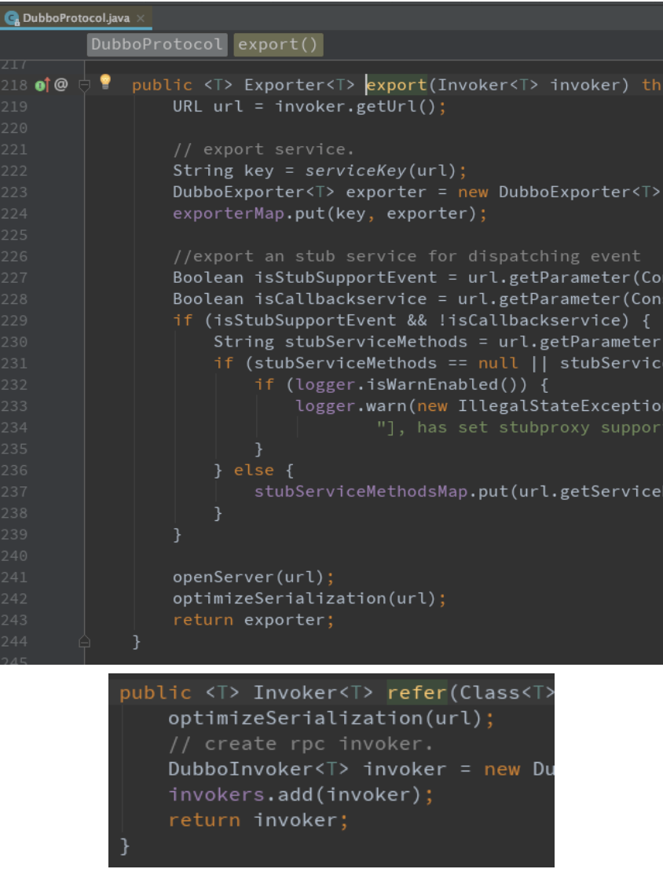663x880 pixels.
Task: Click openServer(url) on line 241
Action: pos(248,577)
